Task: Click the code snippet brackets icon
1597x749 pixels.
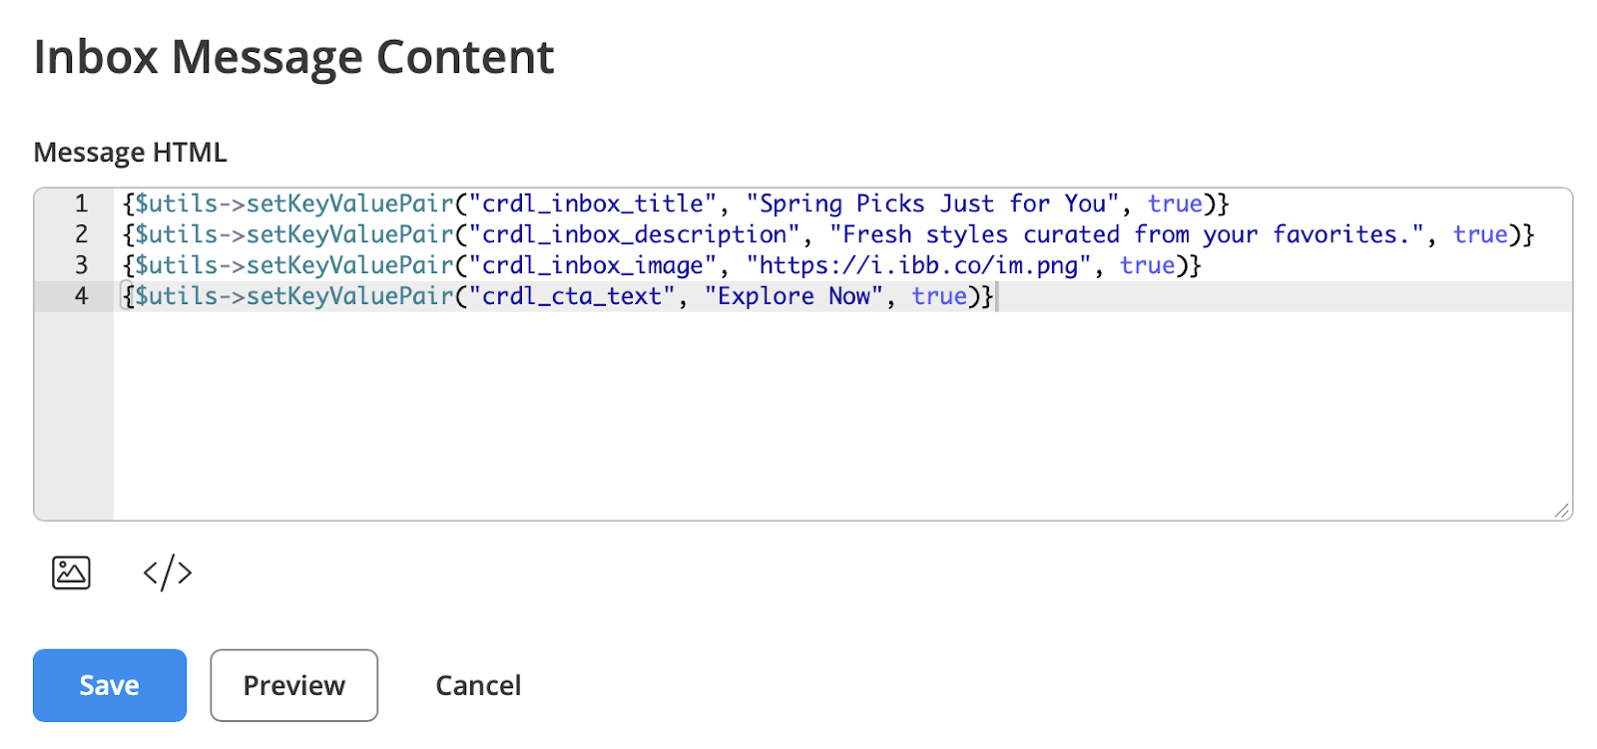Action: coord(168,572)
